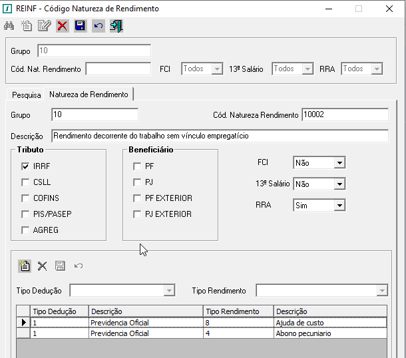
Task: Click the Descrição text field
Action: 220,136
